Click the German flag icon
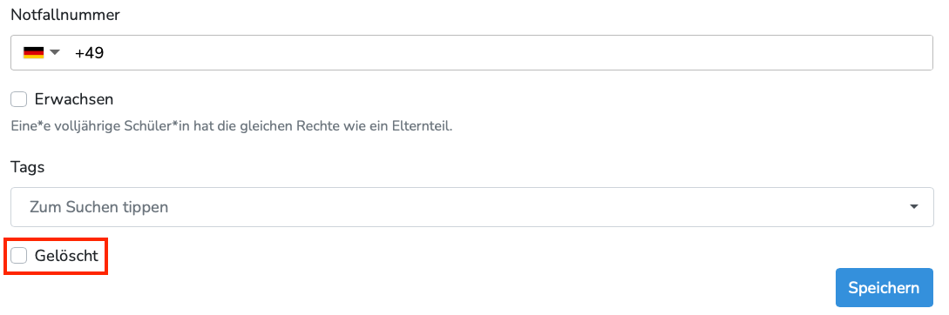949x315 pixels. (x=33, y=52)
